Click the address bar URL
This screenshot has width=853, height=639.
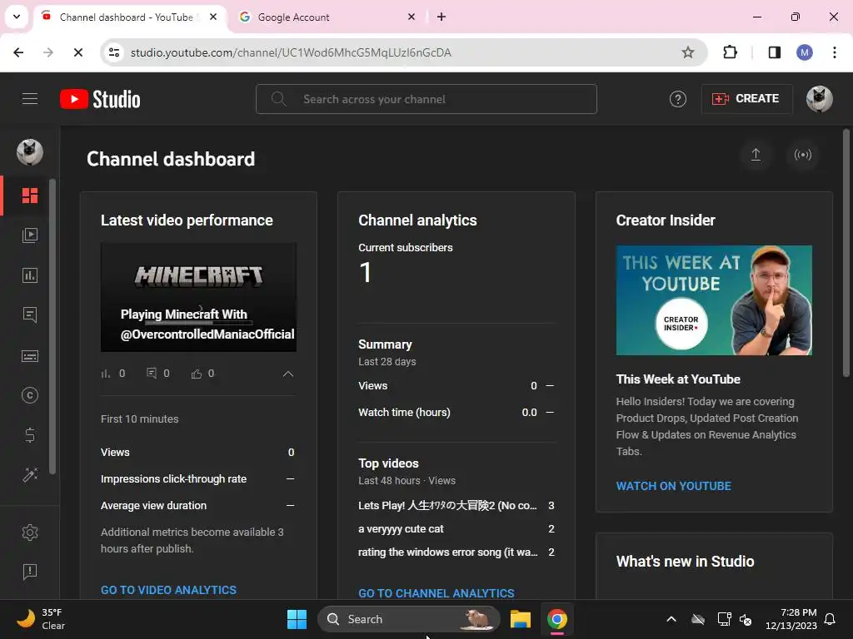click(291, 52)
